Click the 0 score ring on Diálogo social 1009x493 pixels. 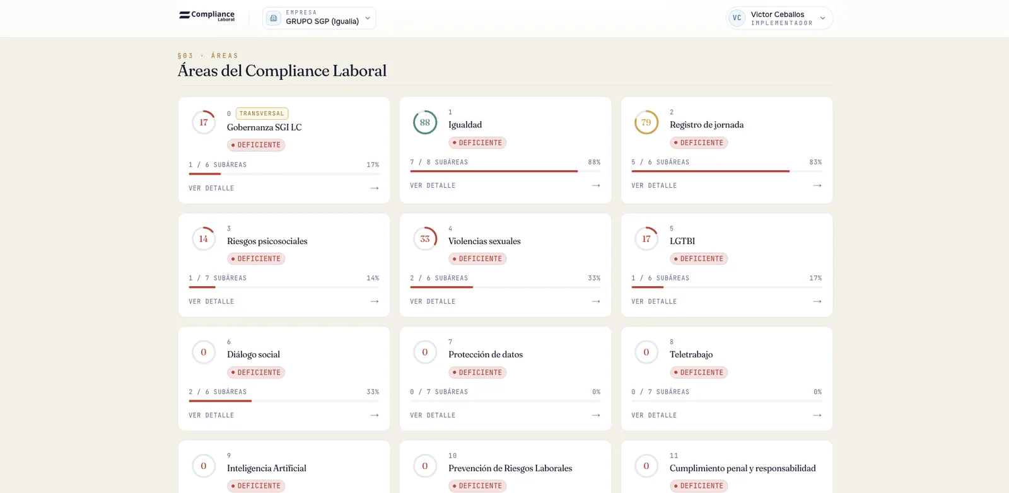coord(204,352)
